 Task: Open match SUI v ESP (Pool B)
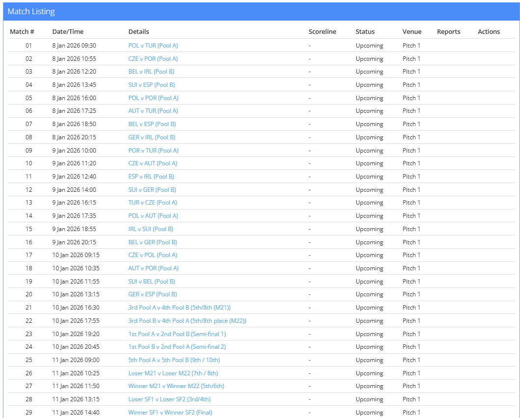click(151, 85)
